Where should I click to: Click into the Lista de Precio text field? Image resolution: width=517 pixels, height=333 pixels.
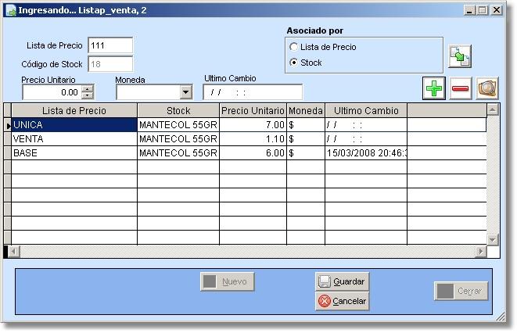(x=110, y=45)
